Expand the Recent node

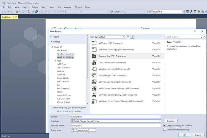pos(51,37)
